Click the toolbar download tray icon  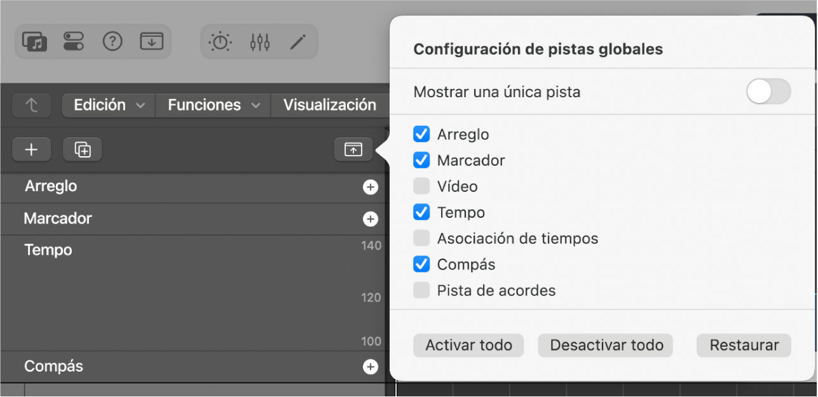(x=151, y=42)
